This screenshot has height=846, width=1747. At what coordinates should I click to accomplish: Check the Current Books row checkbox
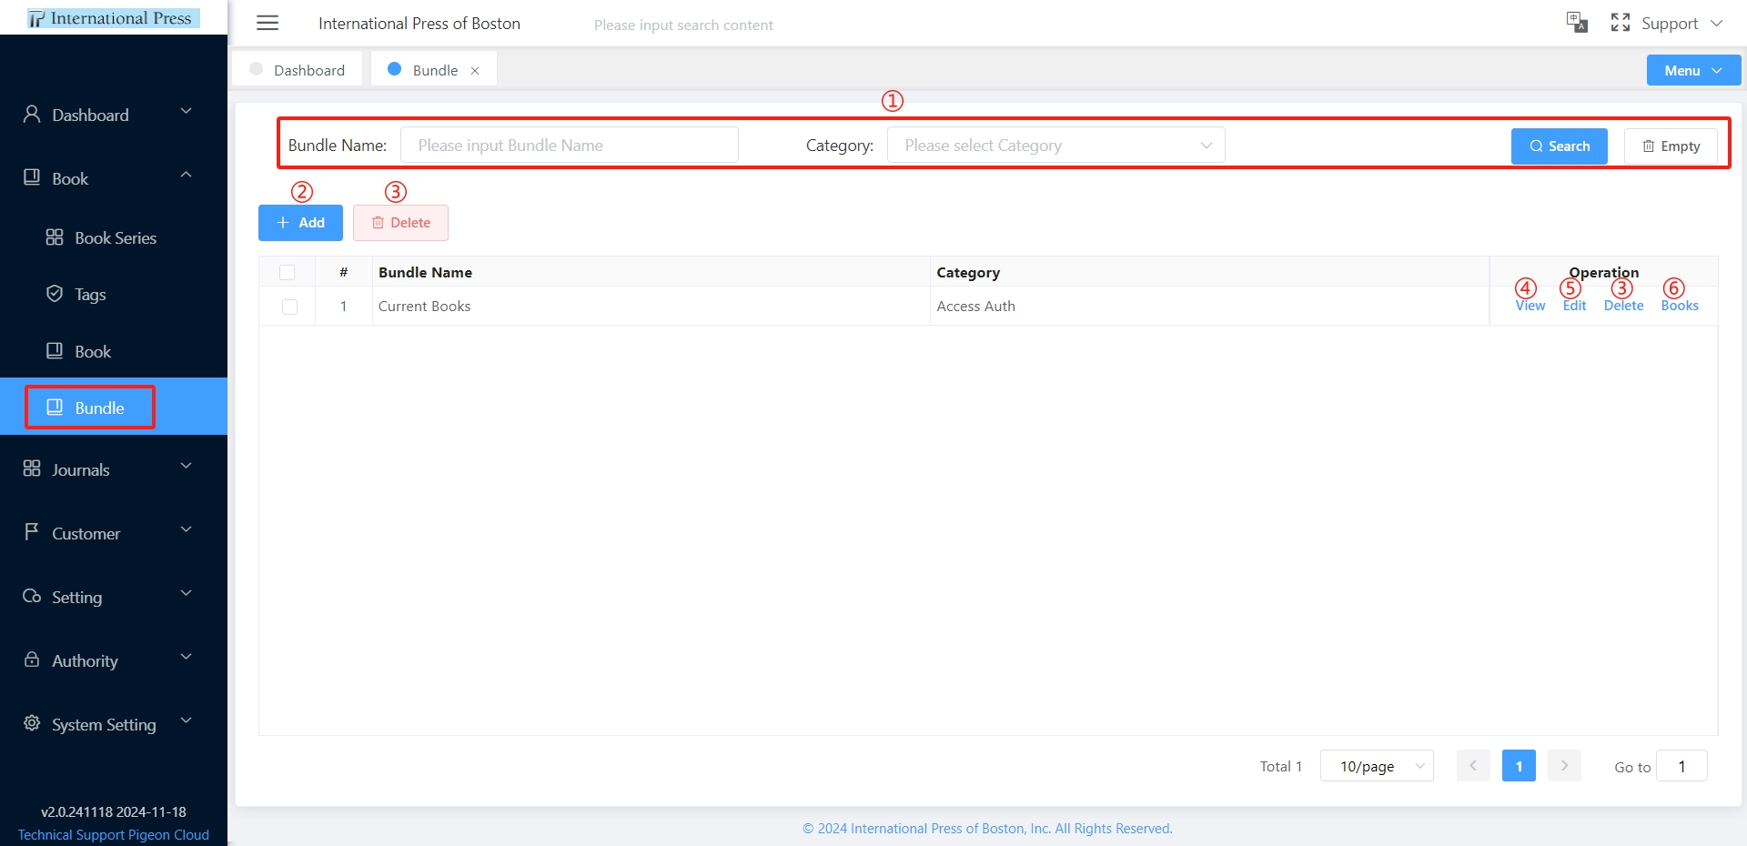click(289, 307)
